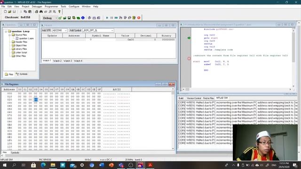Click the highlighted cell in File Registers
The image size is (301, 169).
(36, 100)
